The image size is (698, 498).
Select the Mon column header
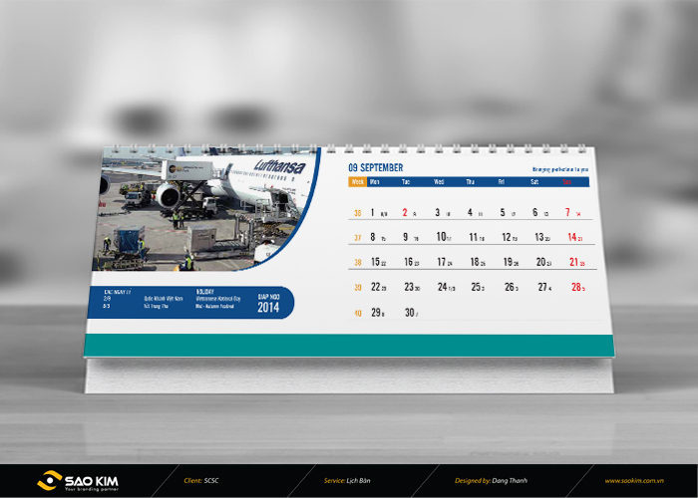(375, 182)
